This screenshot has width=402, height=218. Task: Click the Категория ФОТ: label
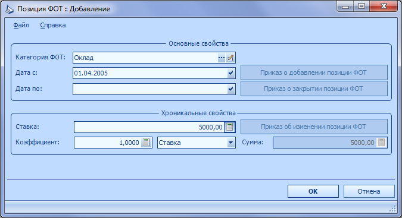point(40,57)
